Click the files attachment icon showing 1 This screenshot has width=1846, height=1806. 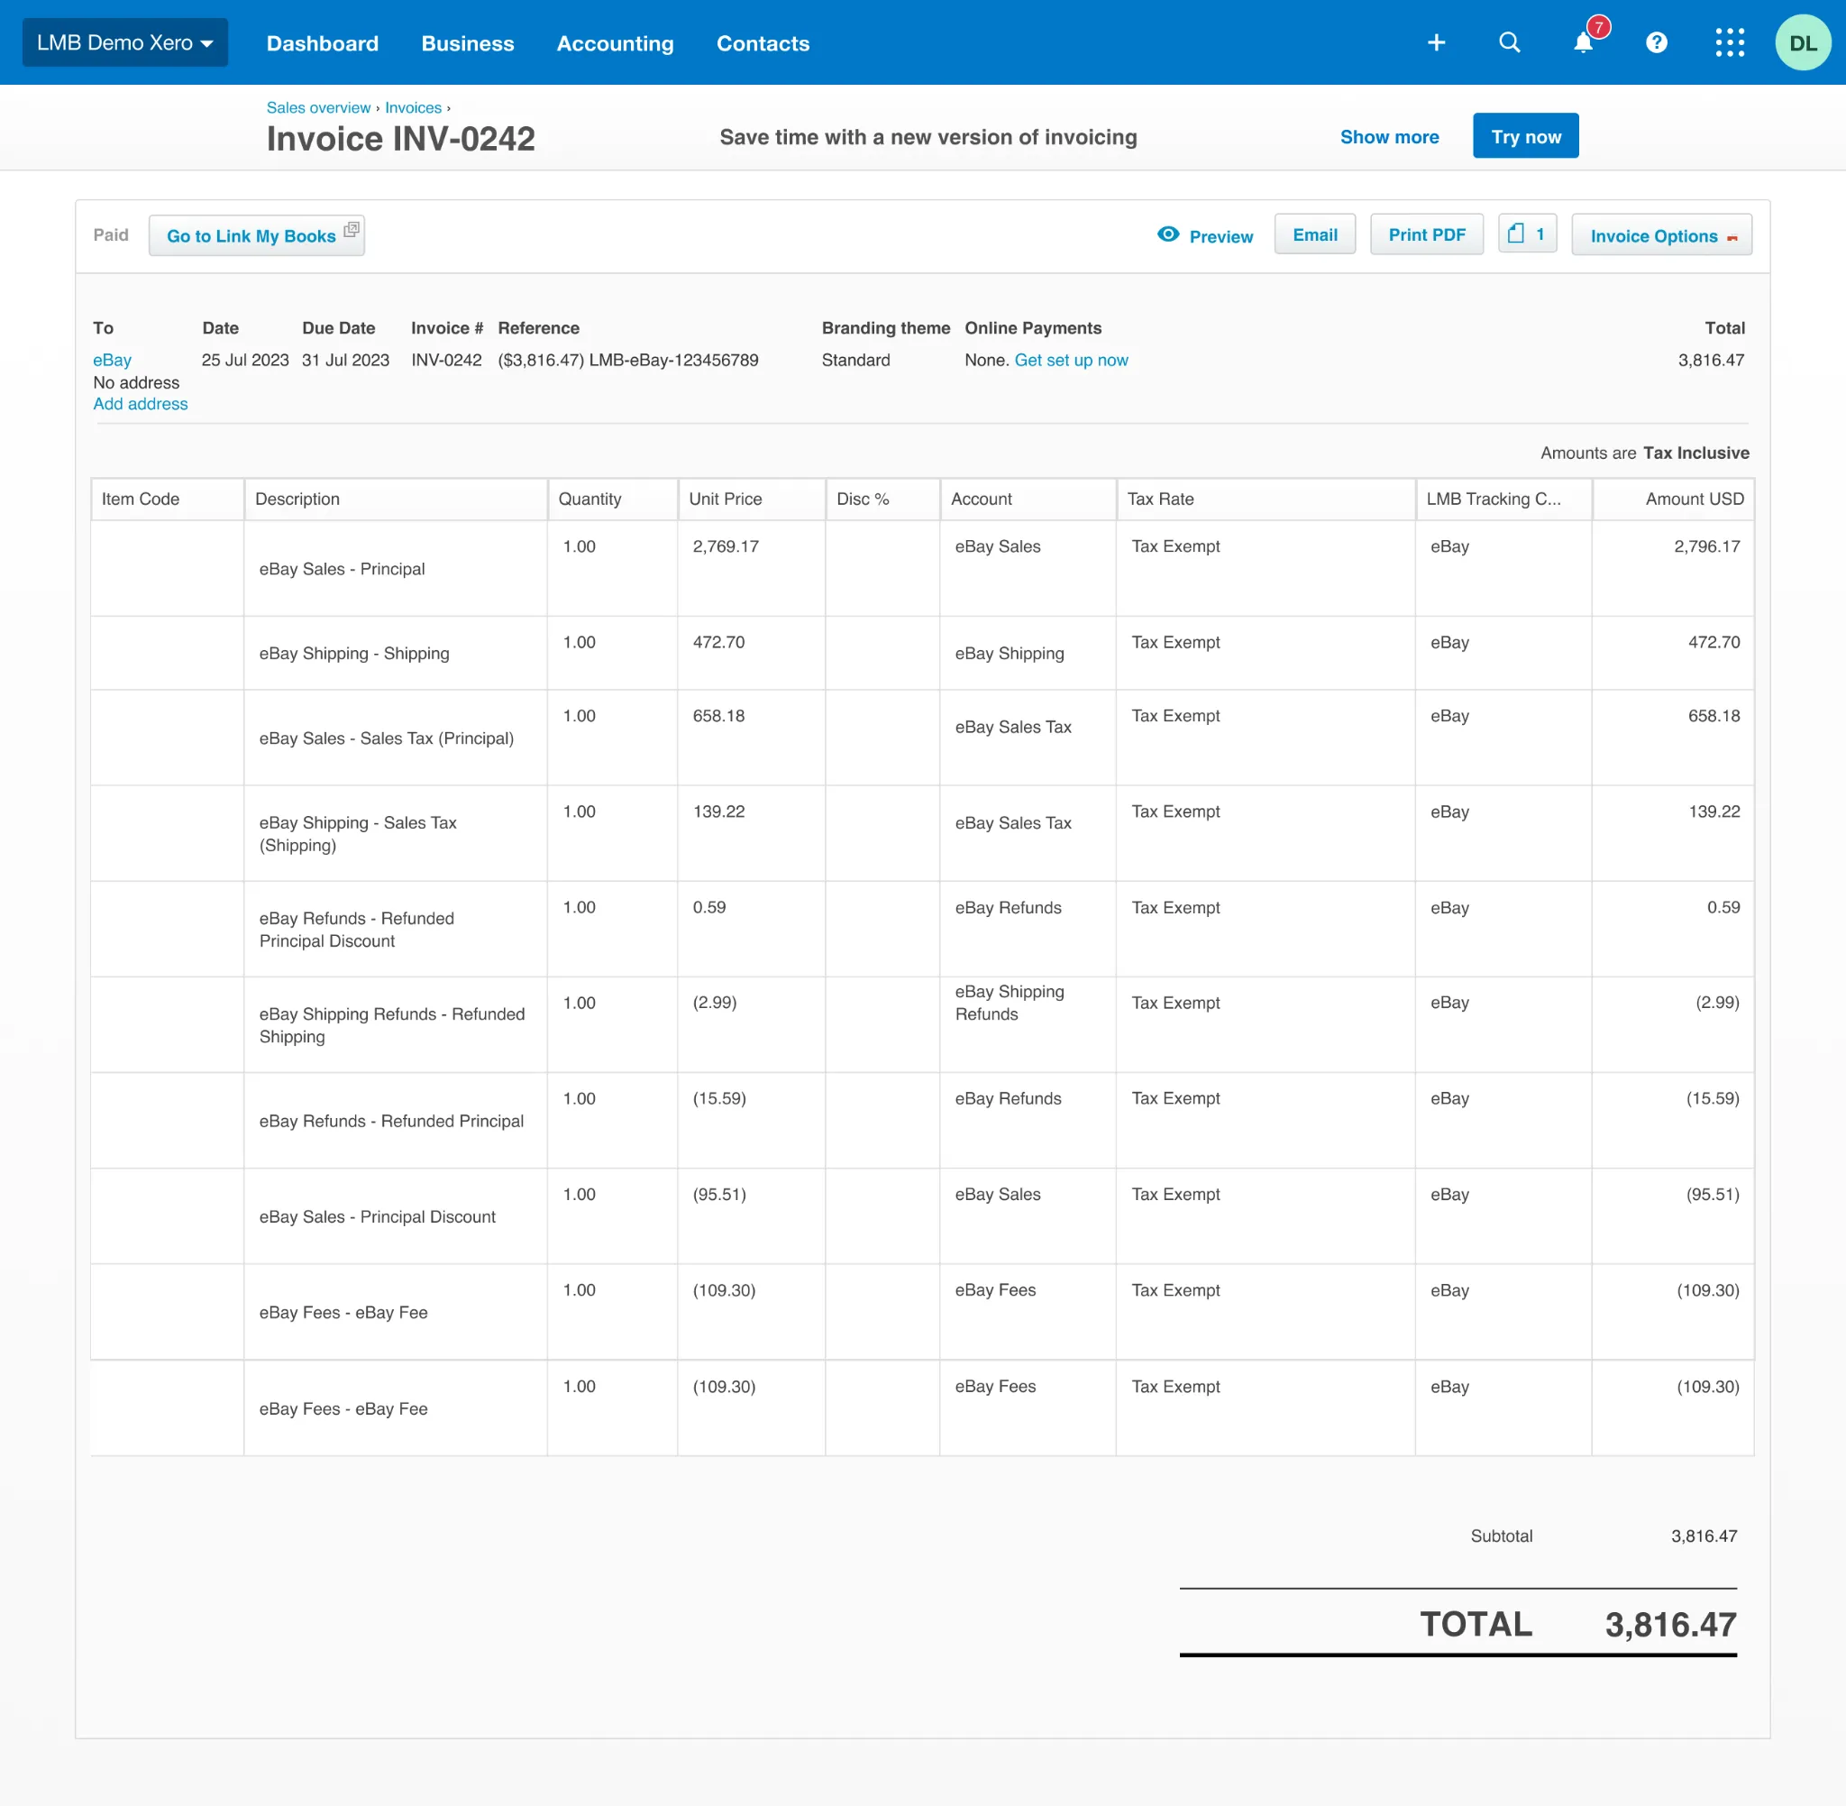click(x=1527, y=234)
